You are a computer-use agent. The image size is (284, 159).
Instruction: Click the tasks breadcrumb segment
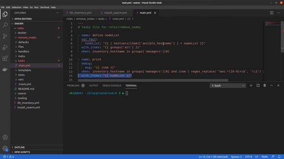[101, 19]
